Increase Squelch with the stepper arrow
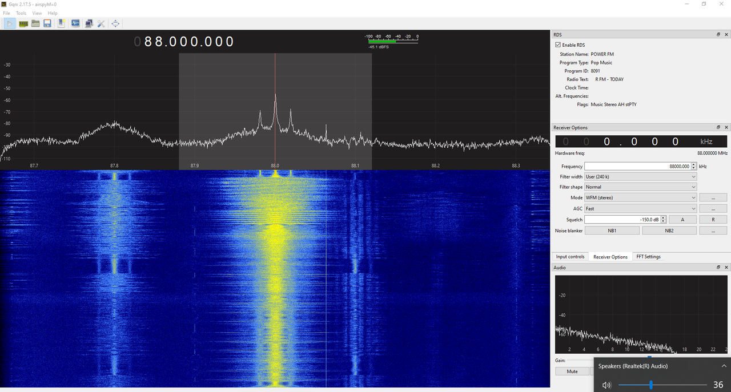Image resolution: width=731 pixels, height=392 pixels. point(663,217)
